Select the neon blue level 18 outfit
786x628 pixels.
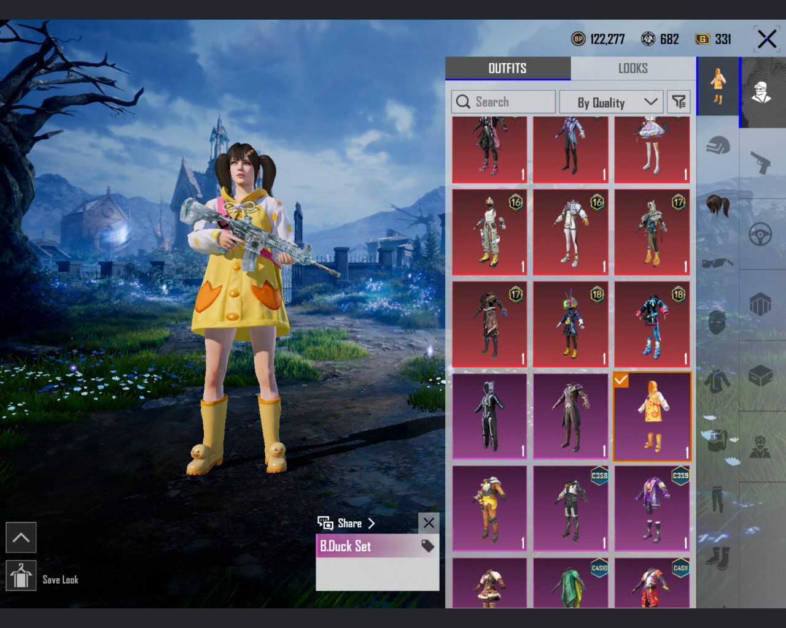click(x=652, y=324)
